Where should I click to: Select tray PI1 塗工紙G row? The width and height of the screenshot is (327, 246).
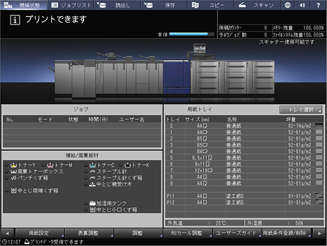click(245, 196)
